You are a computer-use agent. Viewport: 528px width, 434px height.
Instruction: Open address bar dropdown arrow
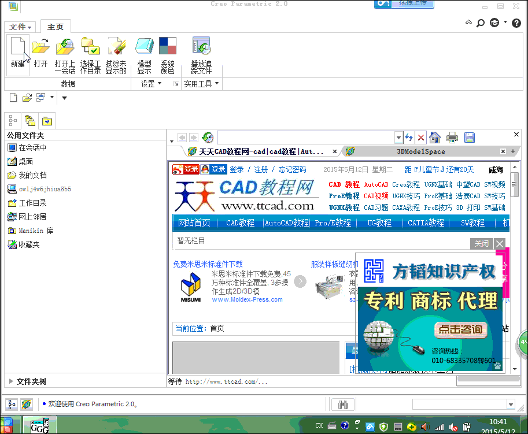point(398,138)
